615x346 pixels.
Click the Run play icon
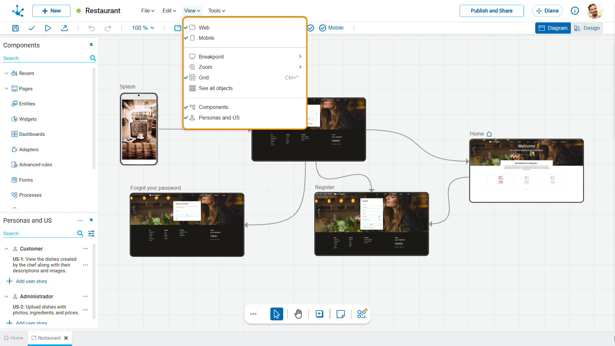[48, 28]
